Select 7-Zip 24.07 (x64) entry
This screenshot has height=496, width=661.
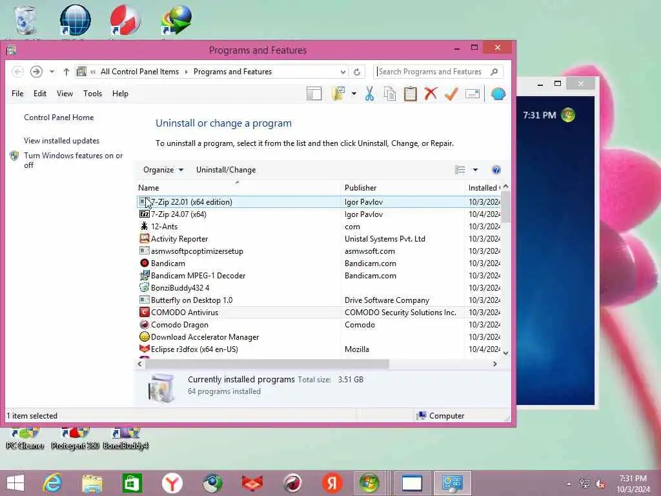point(319,214)
